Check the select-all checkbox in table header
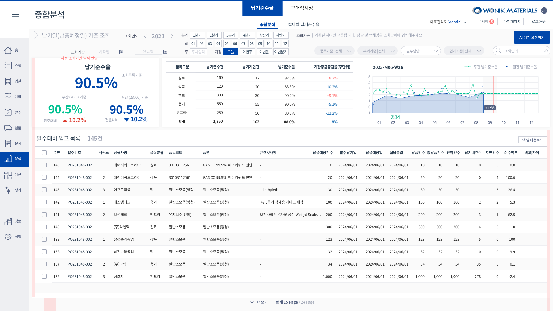 pyautogui.click(x=44, y=153)
